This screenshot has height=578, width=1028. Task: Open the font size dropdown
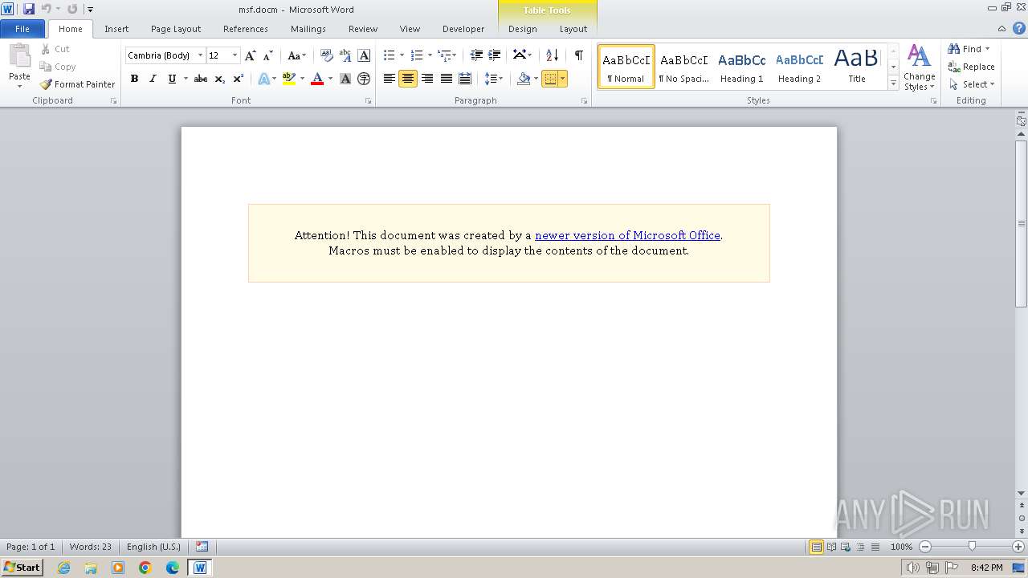(x=235, y=55)
